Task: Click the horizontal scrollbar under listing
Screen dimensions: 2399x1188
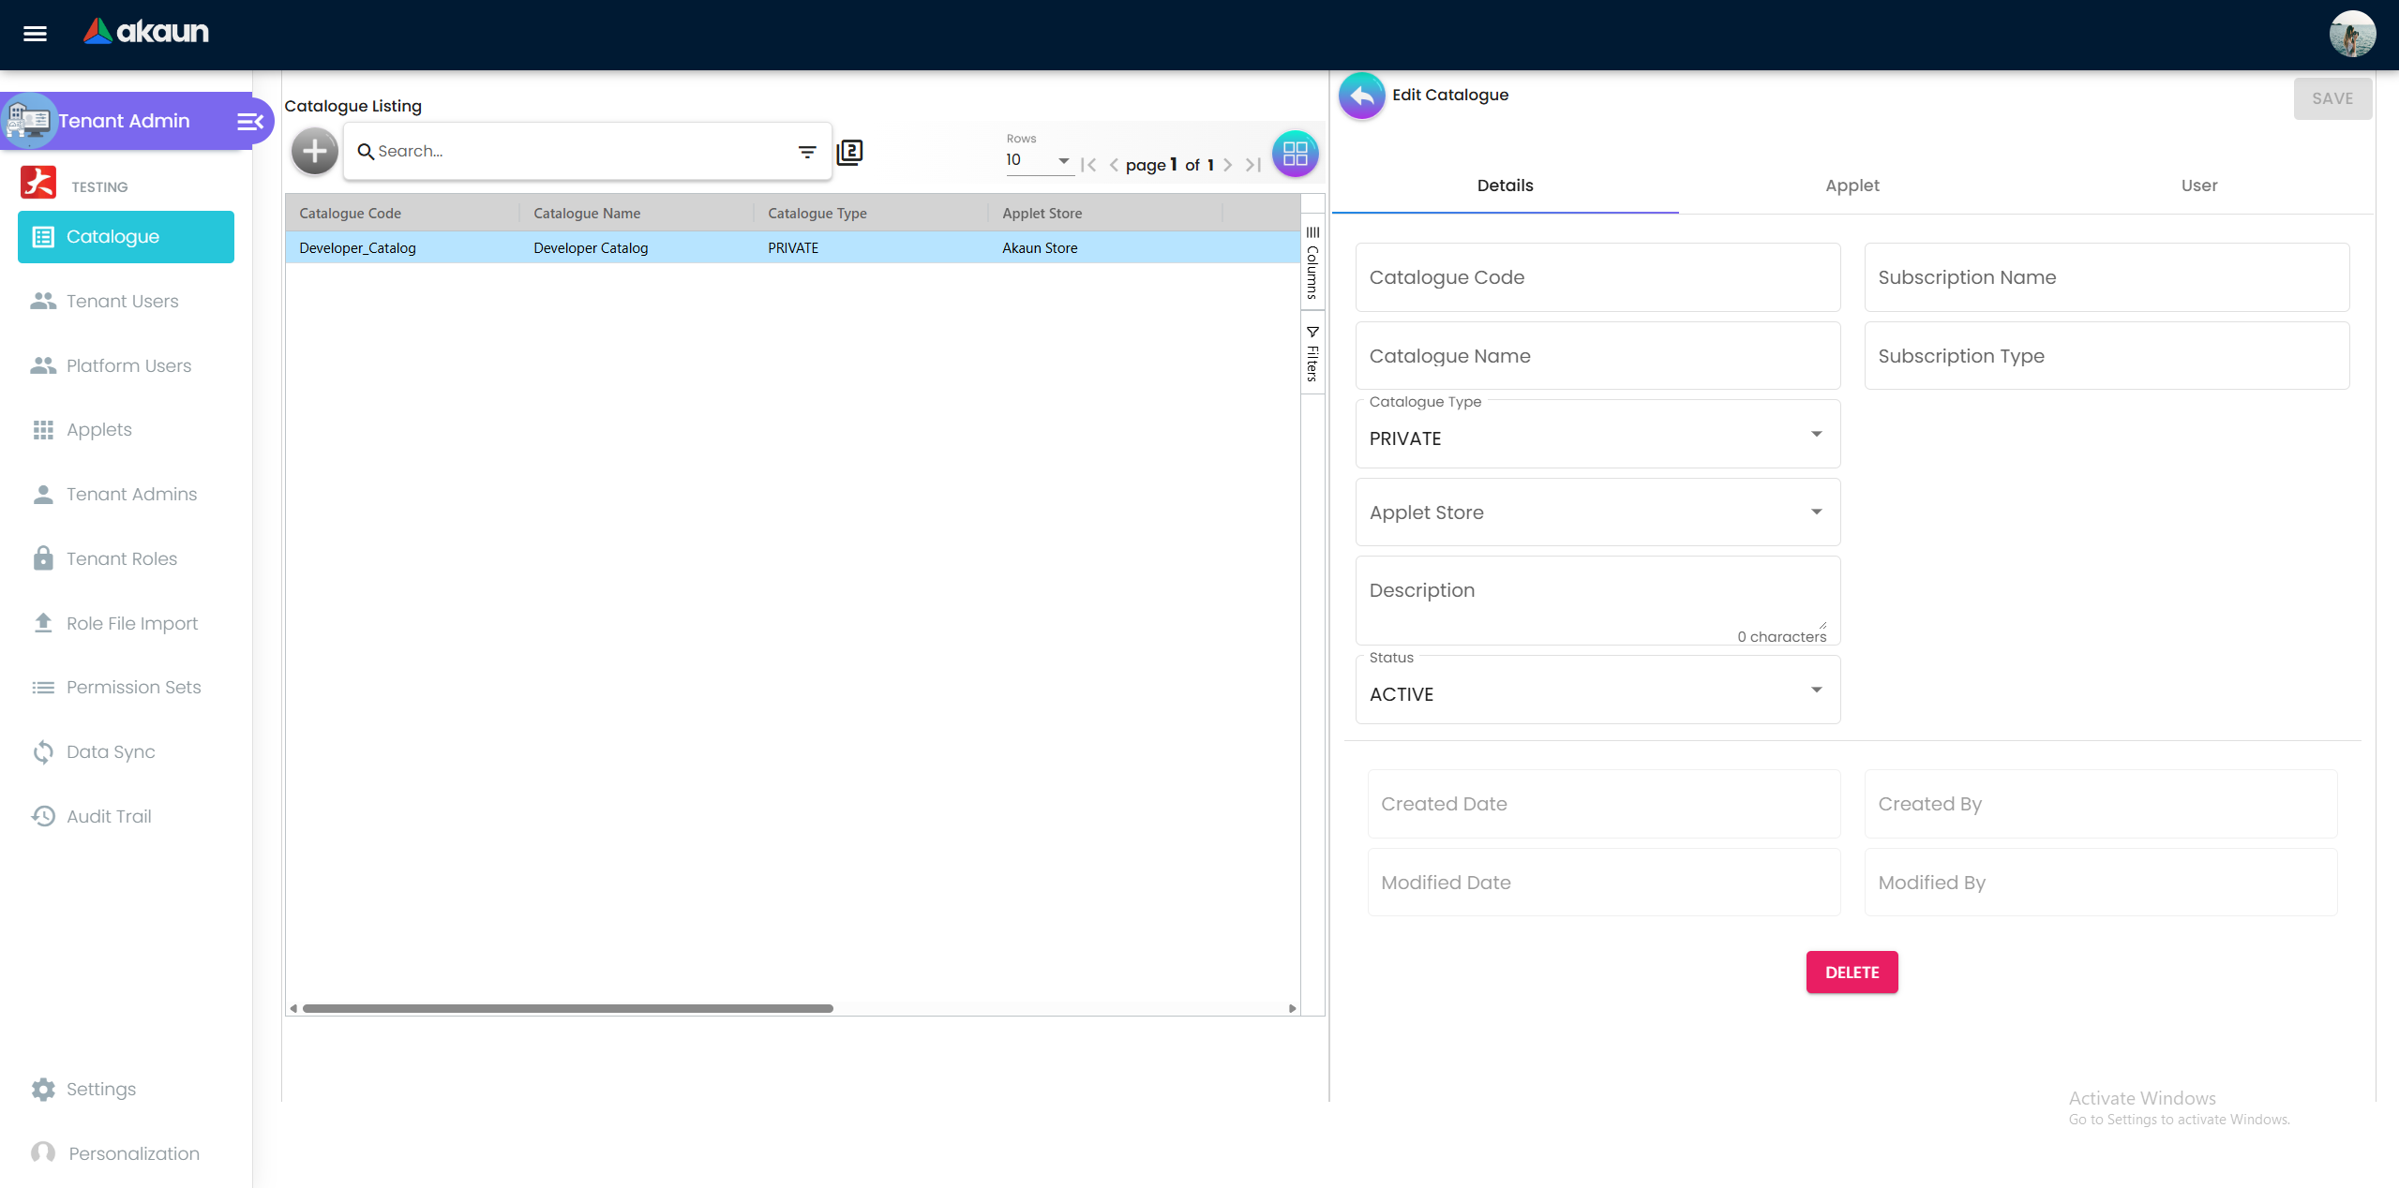Action: [x=567, y=1008]
